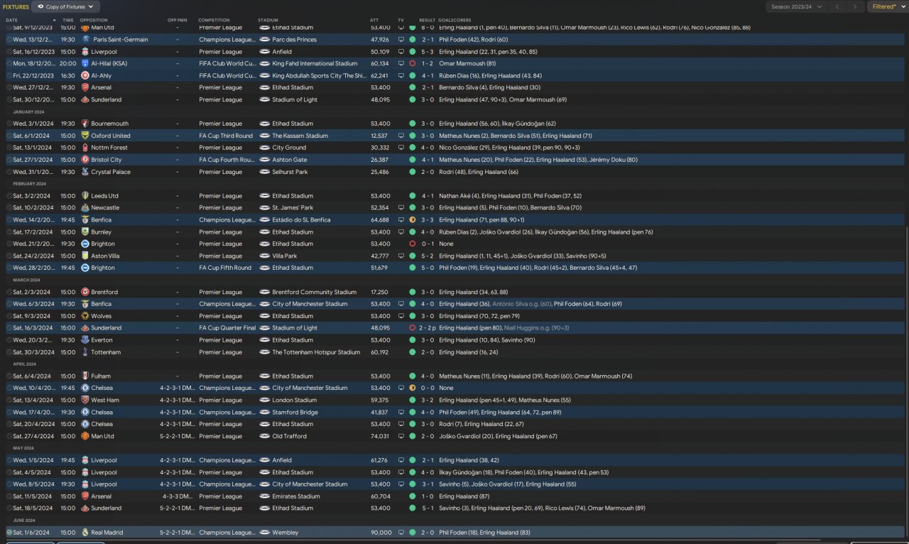The height and width of the screenshot is (544, 909).
Task: Click the Aston Villa club badge
Action: pos(85,256)
